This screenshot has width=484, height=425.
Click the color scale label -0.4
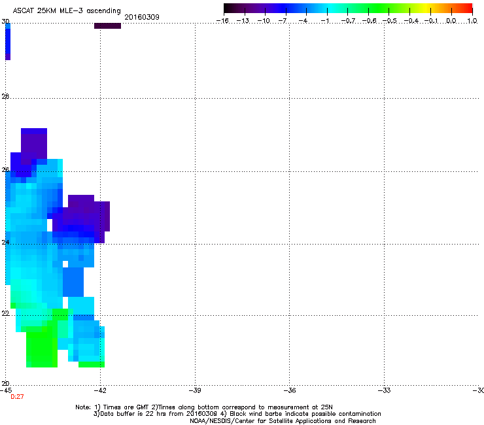click(411, 21)
